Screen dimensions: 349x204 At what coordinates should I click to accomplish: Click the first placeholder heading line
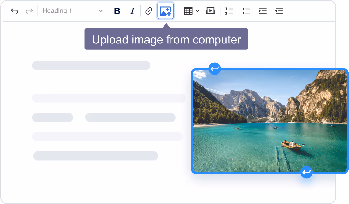click(x=91, y=65)
